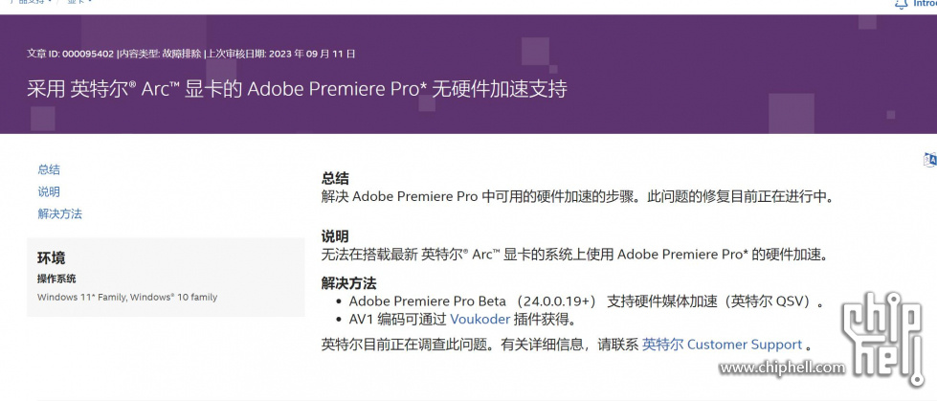Jump to 总结 section in sidebar
The height and width of the screenshot is (401, 937).
pyautogui.click(x=49, y=169)
